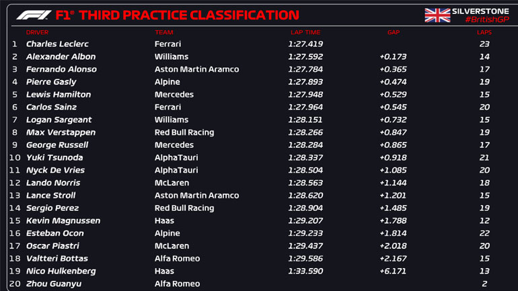
Task: Click Oscar Piastri's McLaren team entry
Action: point(172,246)
